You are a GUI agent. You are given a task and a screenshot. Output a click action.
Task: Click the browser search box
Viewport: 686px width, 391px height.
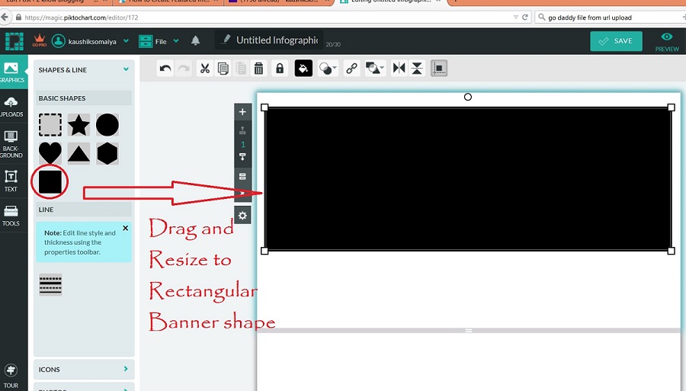click(611, 18)
